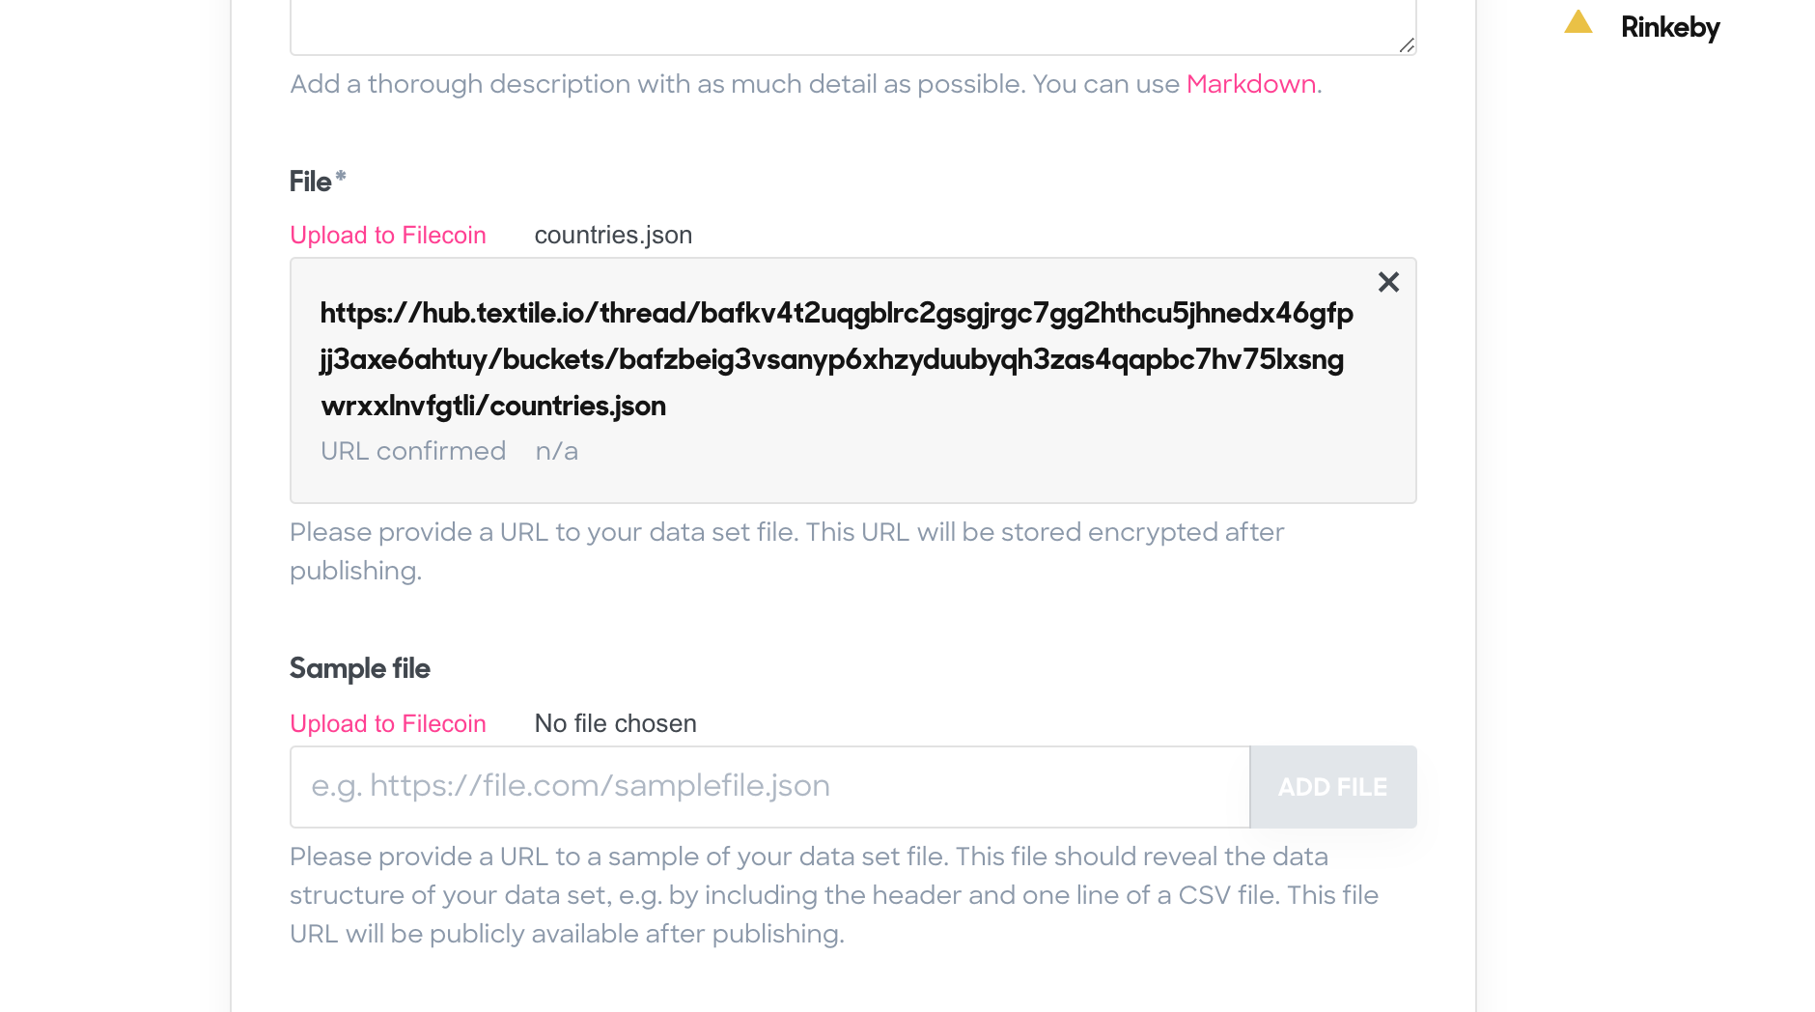Image resolution: width=1815 pixels, height=1012 pixels.
Task: Click the stored encrypted help text
Action: (x=787, y=551)
